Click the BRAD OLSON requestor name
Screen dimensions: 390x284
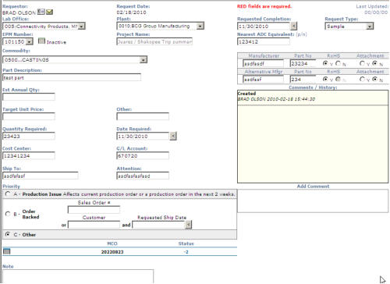point(19,12)
